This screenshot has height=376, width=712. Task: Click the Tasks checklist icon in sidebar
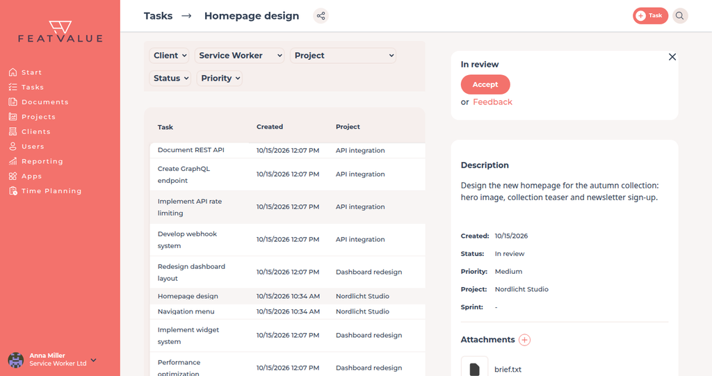[13, 87]
